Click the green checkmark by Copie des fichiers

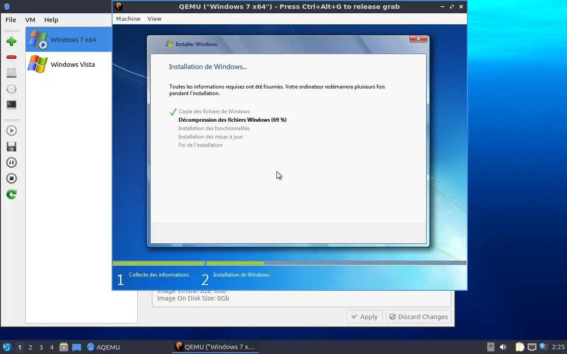(x=173, y=112)
